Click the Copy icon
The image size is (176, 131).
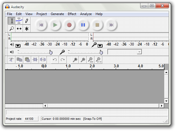click(x=19, y=59)
